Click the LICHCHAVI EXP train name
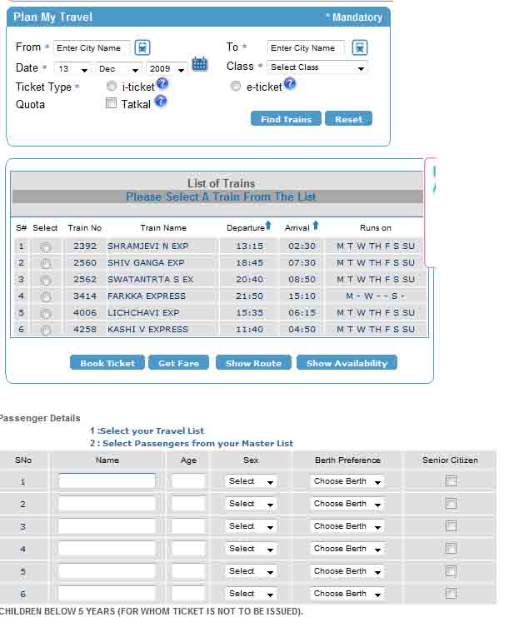 (143, 313)
